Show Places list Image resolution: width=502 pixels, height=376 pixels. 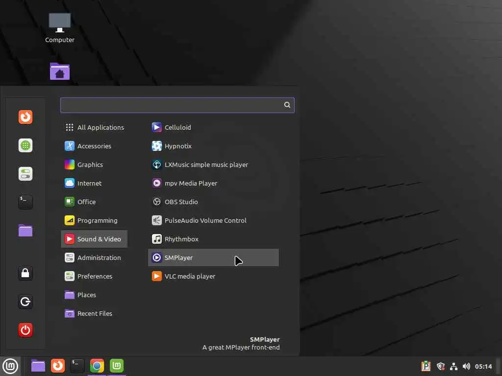(x=94, y=295)
